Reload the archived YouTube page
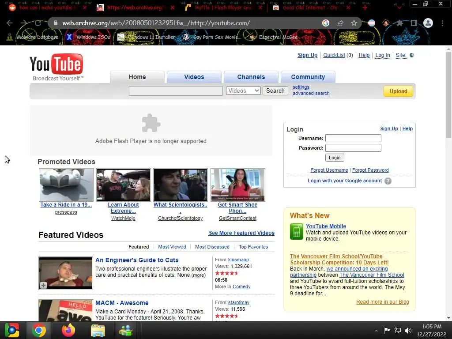 coord(38,23)
